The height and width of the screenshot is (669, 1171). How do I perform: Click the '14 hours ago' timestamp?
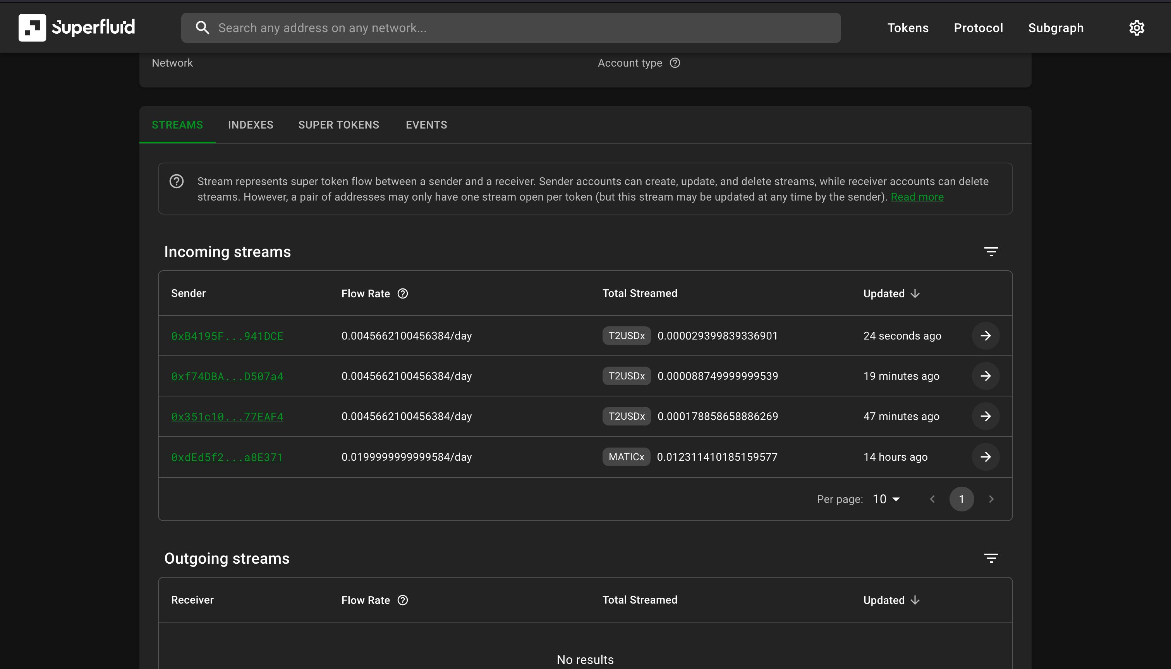[x=895, y=457]
